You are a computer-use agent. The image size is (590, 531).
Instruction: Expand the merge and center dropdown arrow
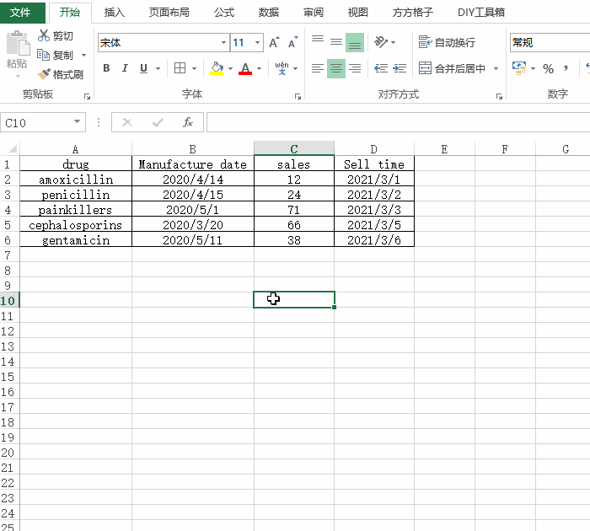496,68
